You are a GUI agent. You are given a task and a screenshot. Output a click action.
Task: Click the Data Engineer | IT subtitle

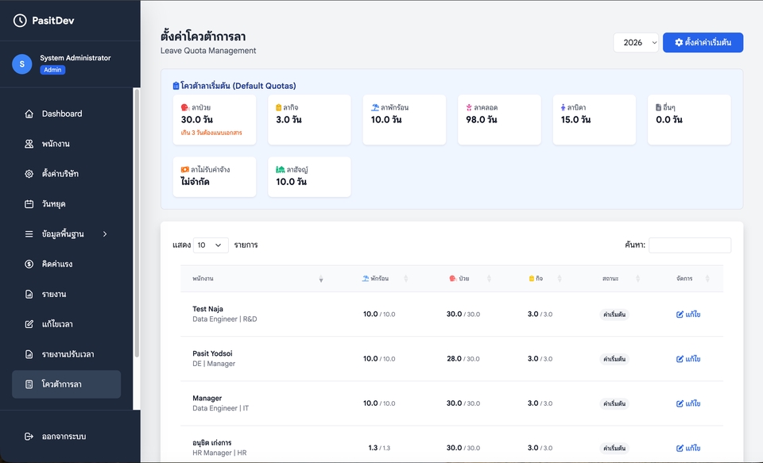coord(220,408)
